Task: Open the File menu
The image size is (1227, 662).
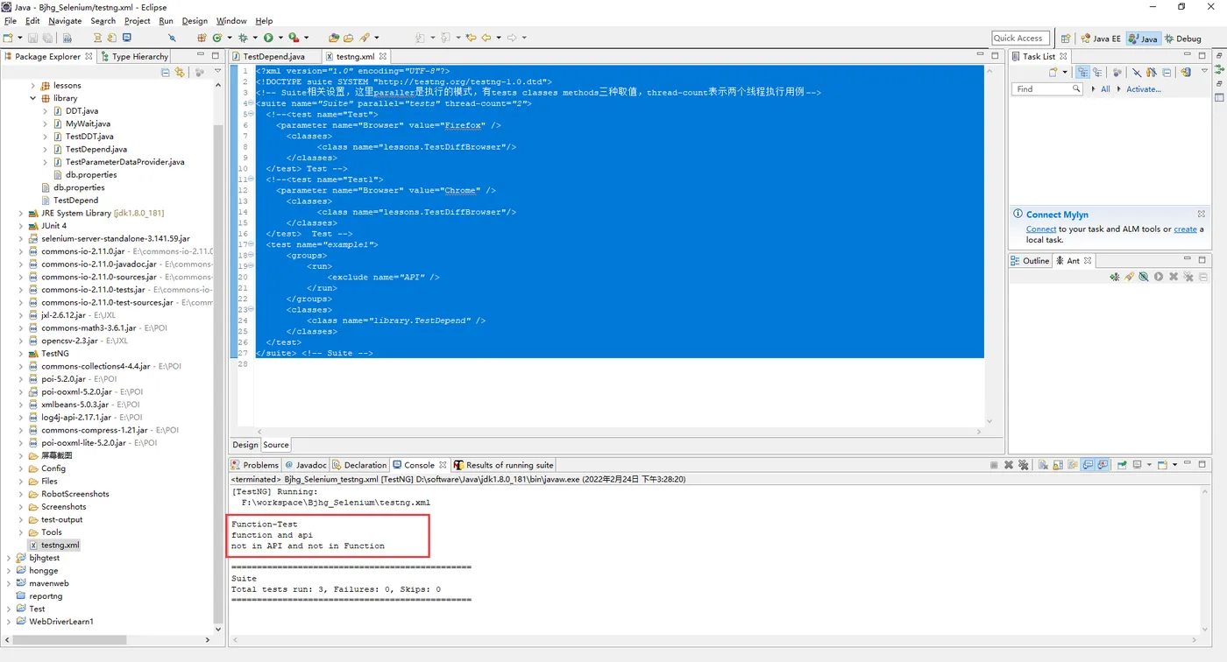Action: pos(11,21)
